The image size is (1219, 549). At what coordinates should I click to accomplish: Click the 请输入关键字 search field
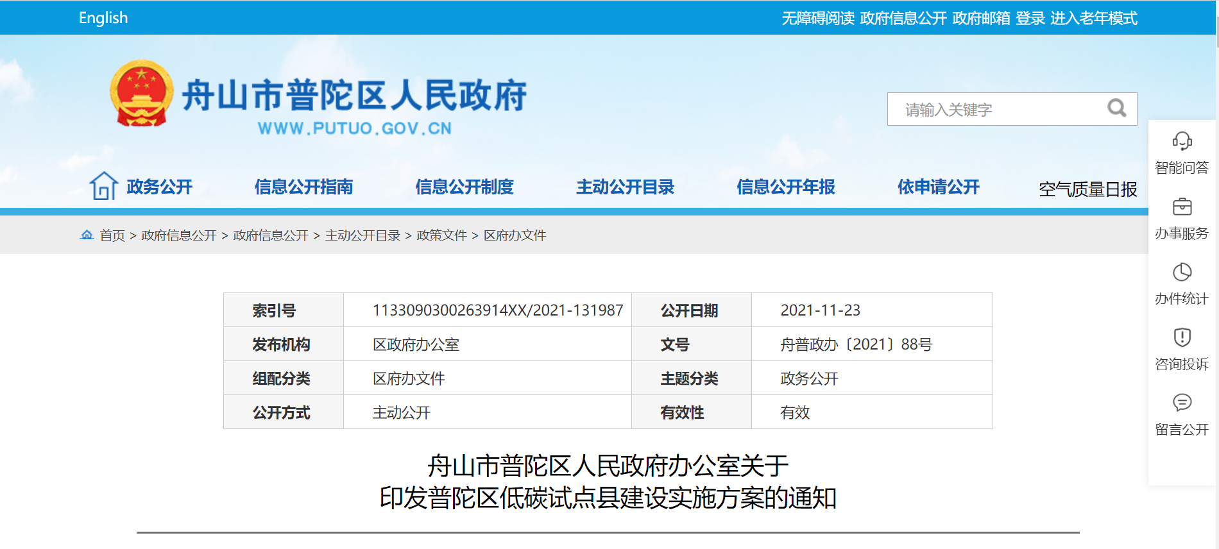point(994,110)
